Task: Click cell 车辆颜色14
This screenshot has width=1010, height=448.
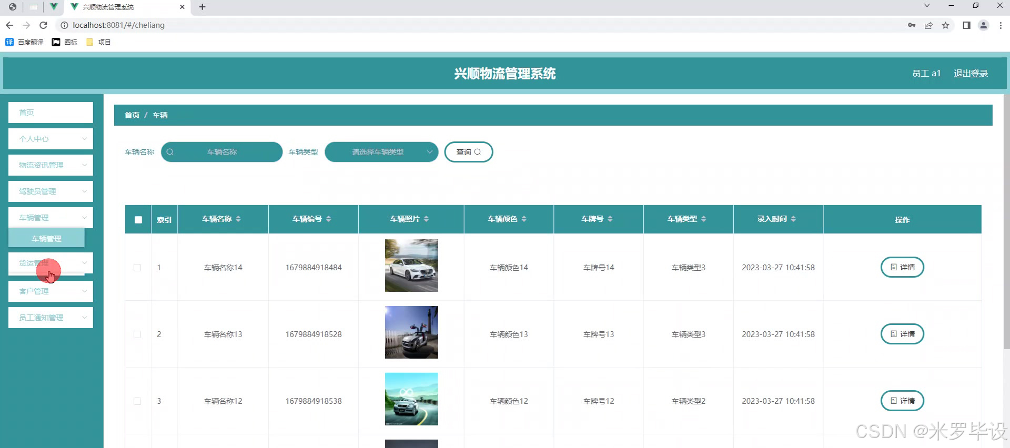Action: pyautogui.click(x=509, y=268)
